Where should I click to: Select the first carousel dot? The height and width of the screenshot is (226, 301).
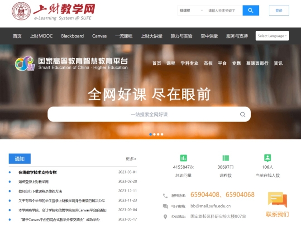tap(150, 134)
